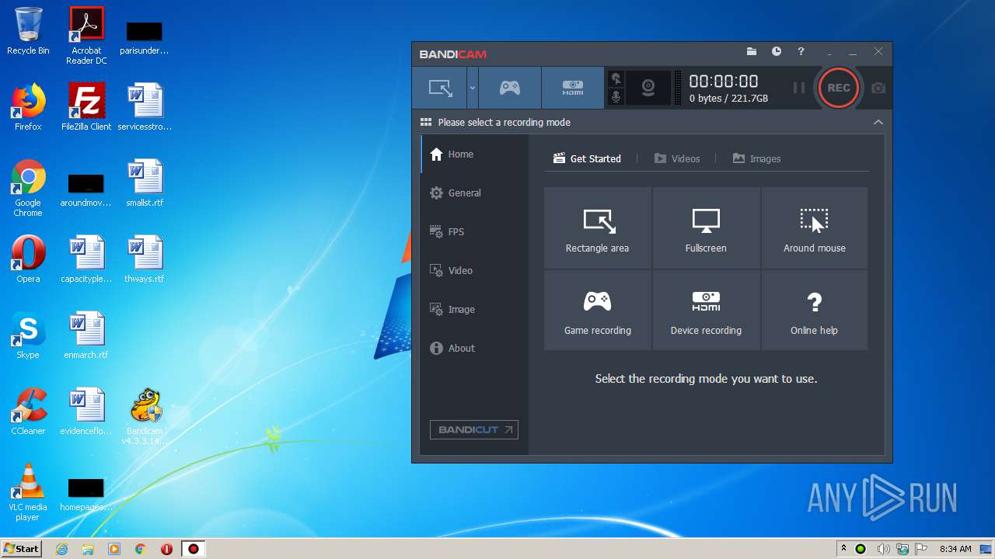Open the Home sidebar section
Screen dimensions: 995x559
pos(474,154)
